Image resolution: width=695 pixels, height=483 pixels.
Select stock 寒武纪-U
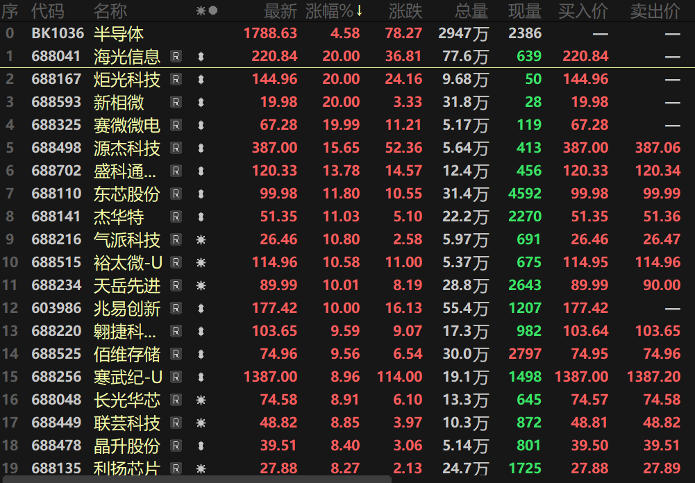[128, 377]
